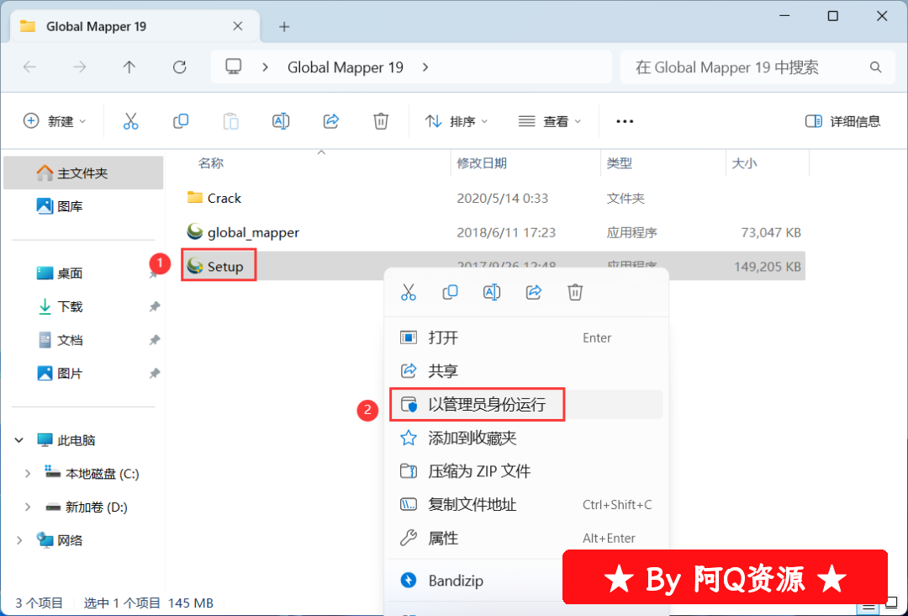Refresh the current folder view
The image size is (908, 616).
[x=180, y=67]
